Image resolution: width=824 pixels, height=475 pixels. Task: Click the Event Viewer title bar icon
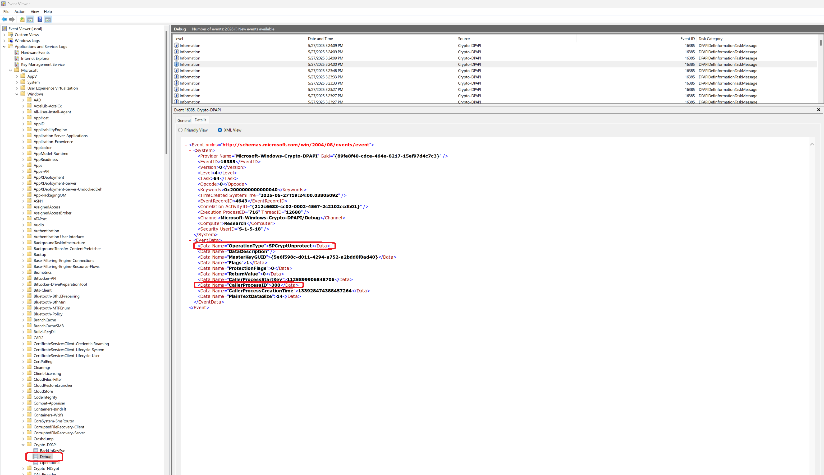[x=3, y=4]
